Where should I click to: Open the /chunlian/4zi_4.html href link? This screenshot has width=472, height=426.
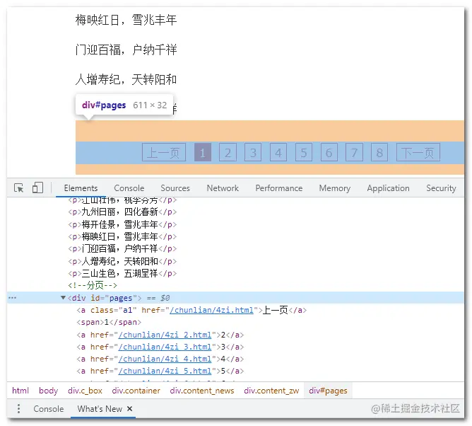coord(165,359)
